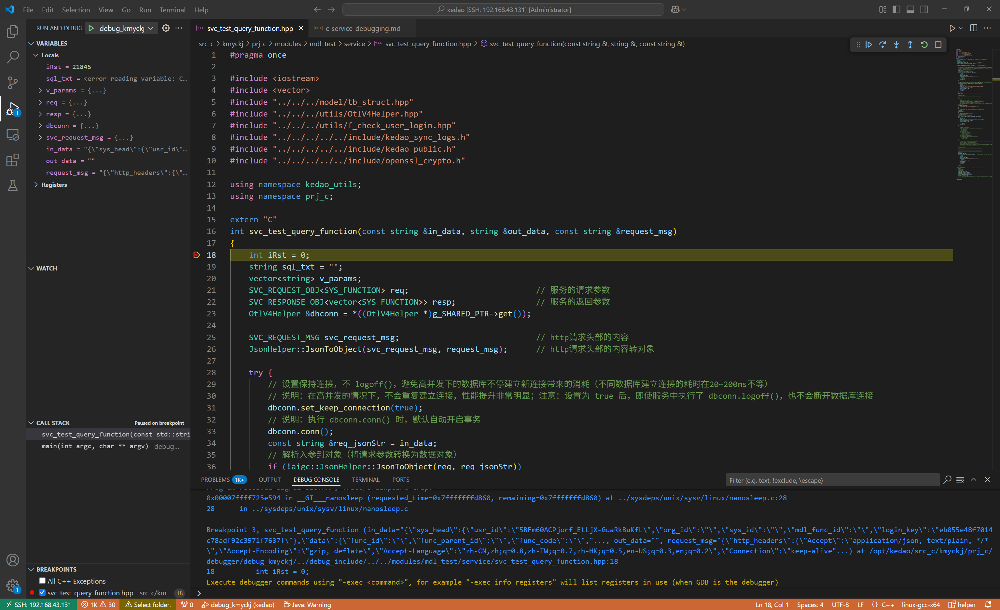Viewport: 1000px width, 610px height.
Task: Open the Testing flask view
Action: 13,186
